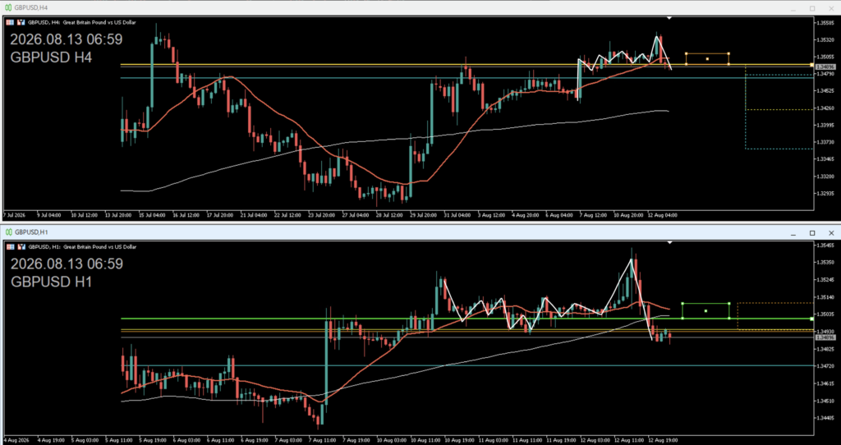Open the blue-red grid icon in H1 chart
The height and width of the screenshot is (445, 841).
(11, 247)
